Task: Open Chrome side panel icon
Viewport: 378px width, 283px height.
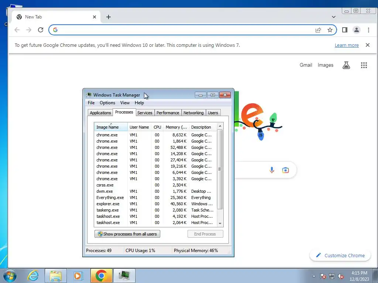Action: pos(345,30)
